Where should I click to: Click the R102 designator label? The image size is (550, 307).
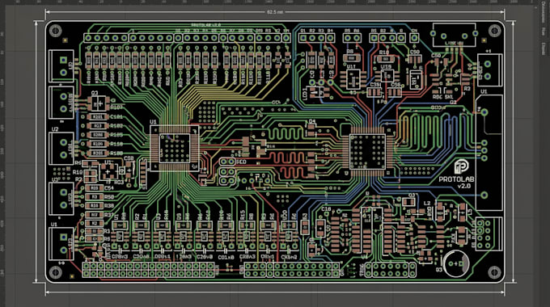click(116, 126)
